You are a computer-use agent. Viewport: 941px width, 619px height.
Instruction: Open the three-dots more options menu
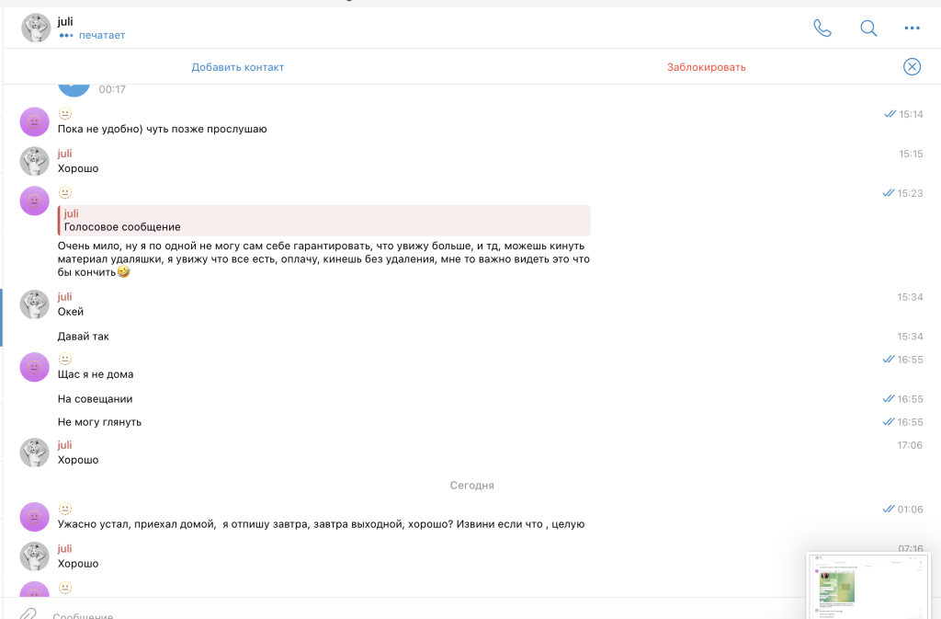pyautogui.click(x=912, y=28)
